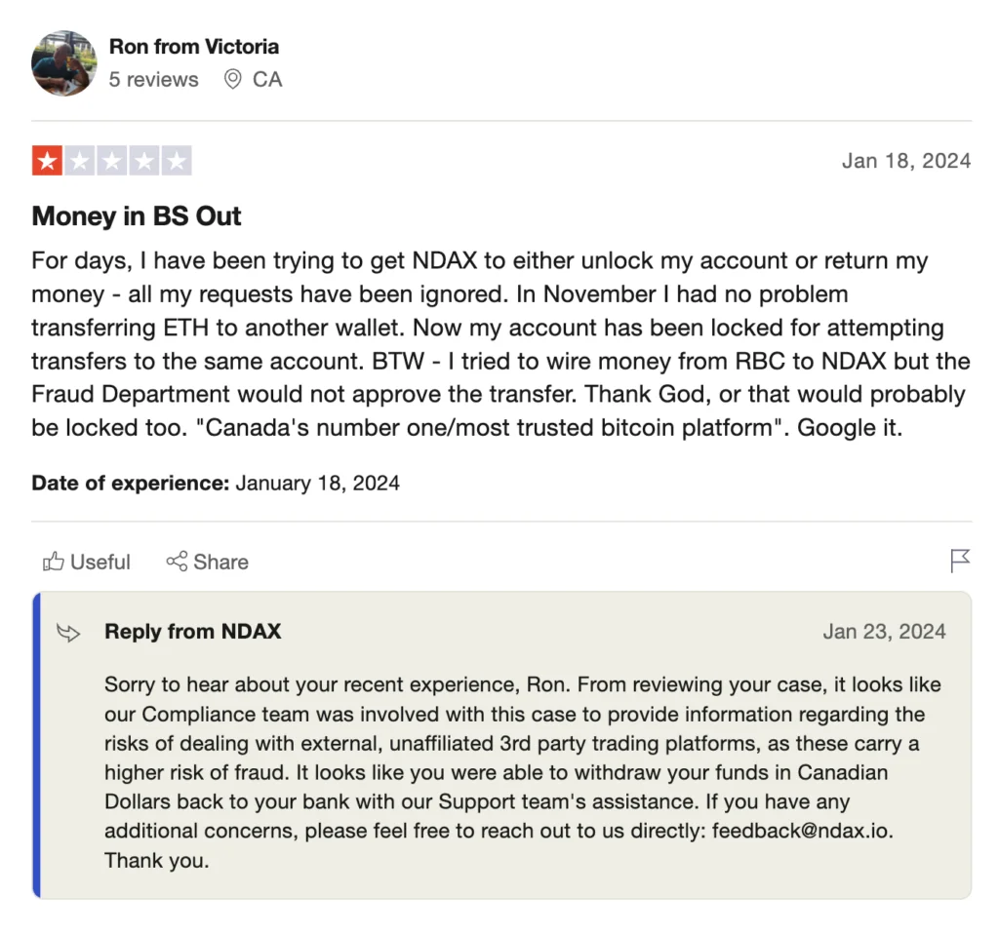Click the second gray rating star

[79, 161]
